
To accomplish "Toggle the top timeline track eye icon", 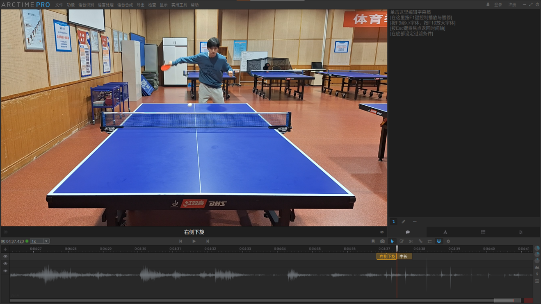I will (x=5, y=256).
